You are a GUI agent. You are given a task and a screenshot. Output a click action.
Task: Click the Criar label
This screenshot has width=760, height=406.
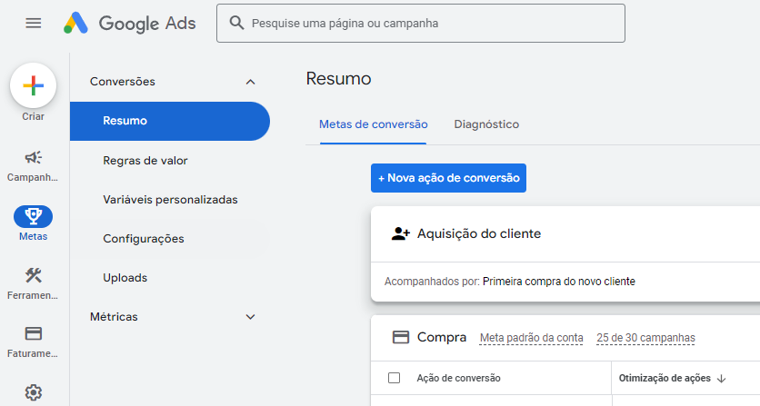click(33, 117)
